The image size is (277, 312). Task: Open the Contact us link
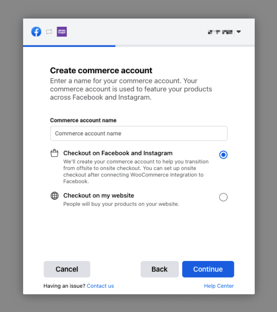100,286
